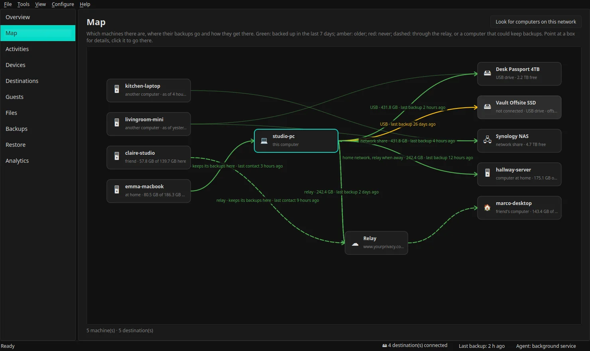Image resolution: width=590 pixels, height=351 pixels.
Task: Select Map in the sidebar
Action: pos(38,33)
